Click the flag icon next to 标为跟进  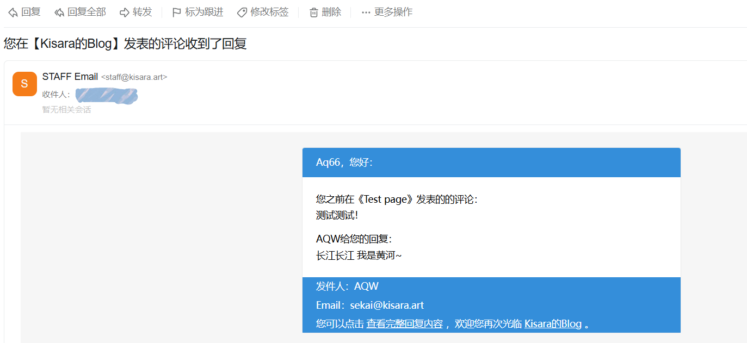click(x=176, y=12)
